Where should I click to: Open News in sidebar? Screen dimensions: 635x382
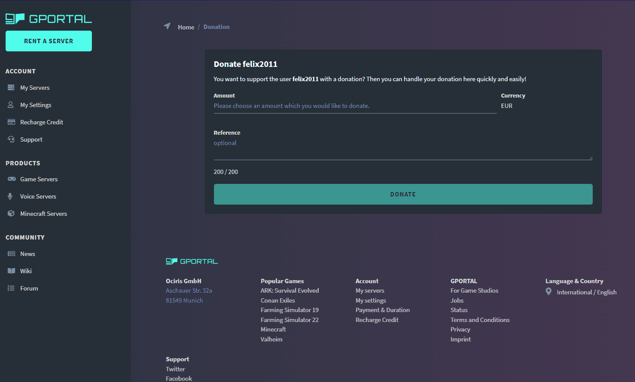(28, 254)
